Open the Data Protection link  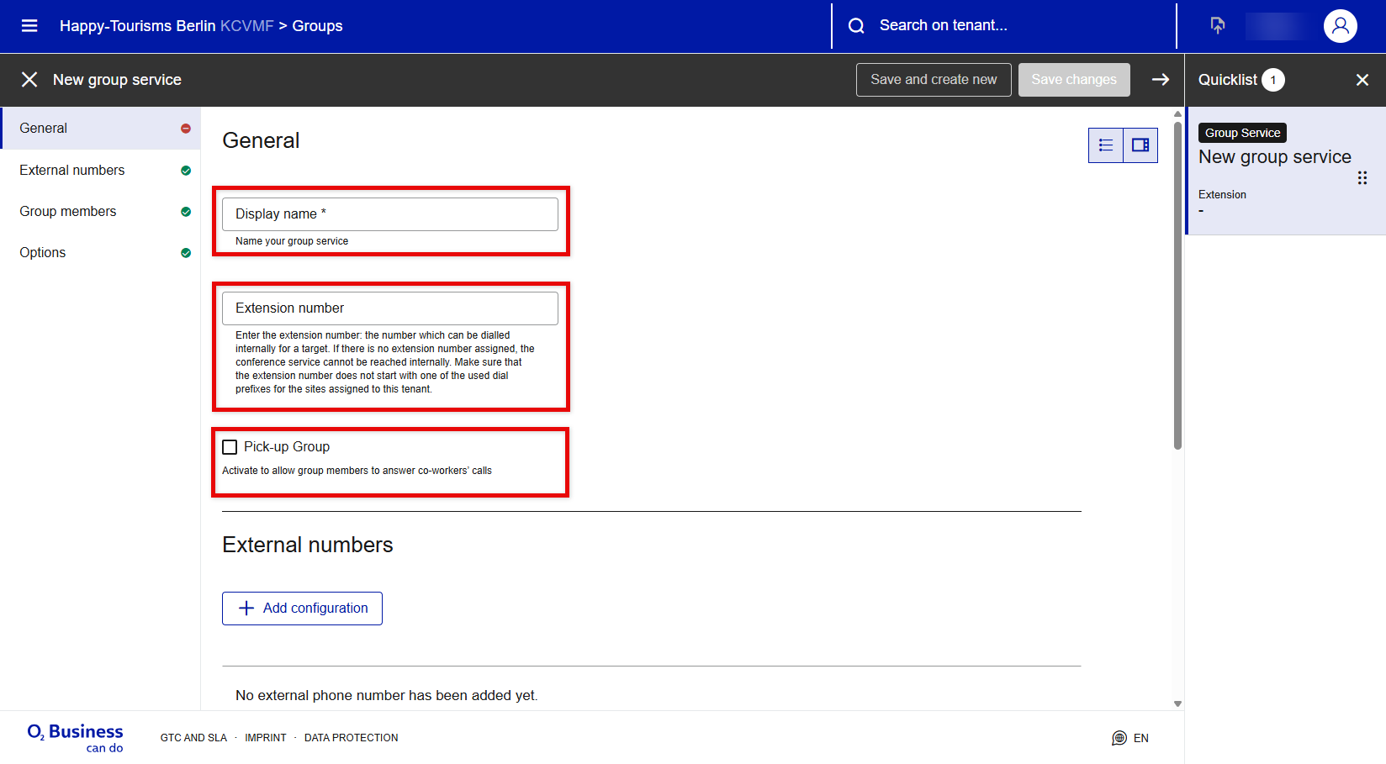click(x=351, y=738)
